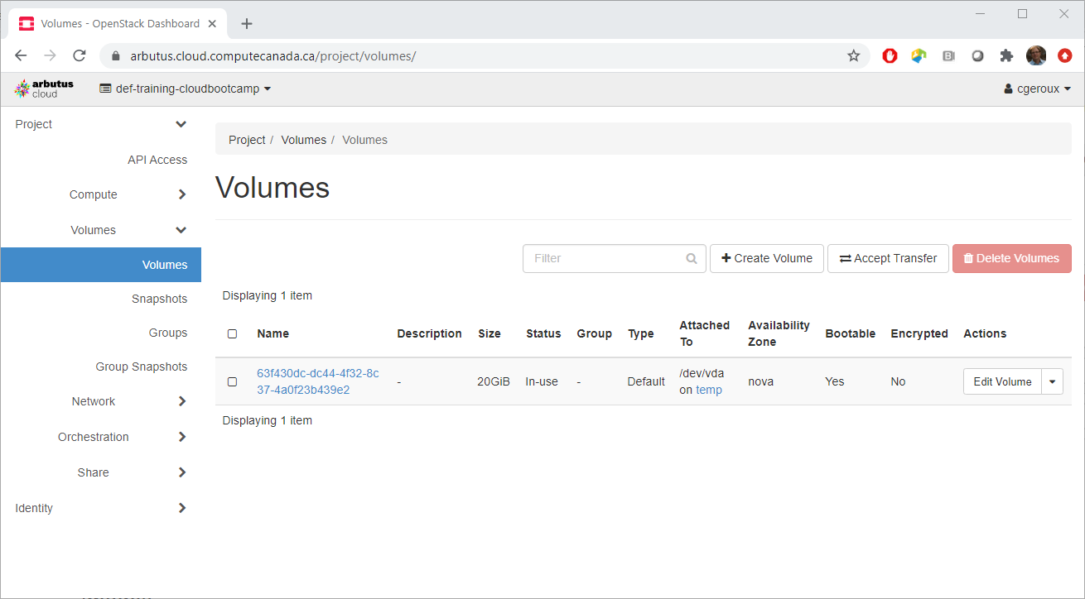Open the red stop-hand ad blocker extension

point(890,55)
